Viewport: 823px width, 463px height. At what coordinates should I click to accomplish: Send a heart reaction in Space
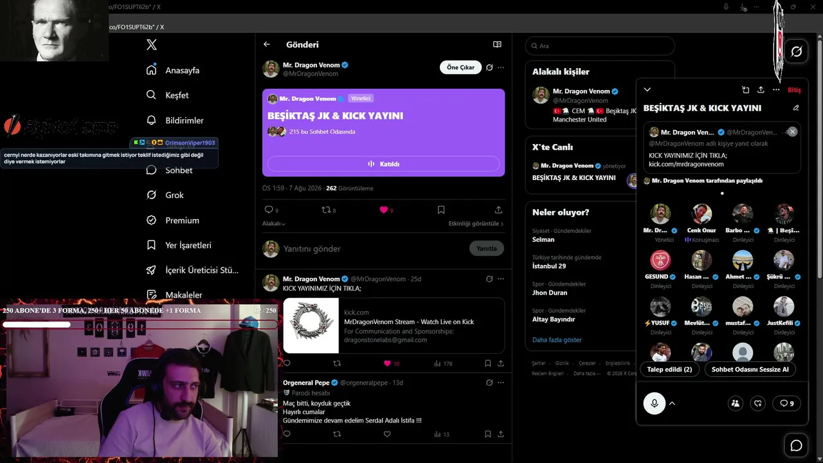pos(758,403)
